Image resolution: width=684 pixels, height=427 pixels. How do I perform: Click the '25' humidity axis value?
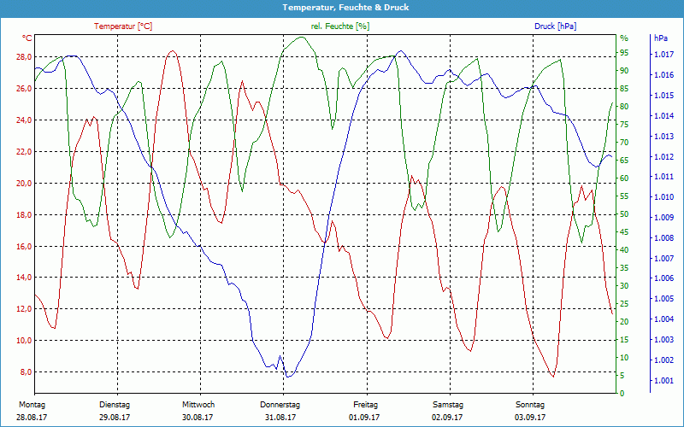pos(624,304)
